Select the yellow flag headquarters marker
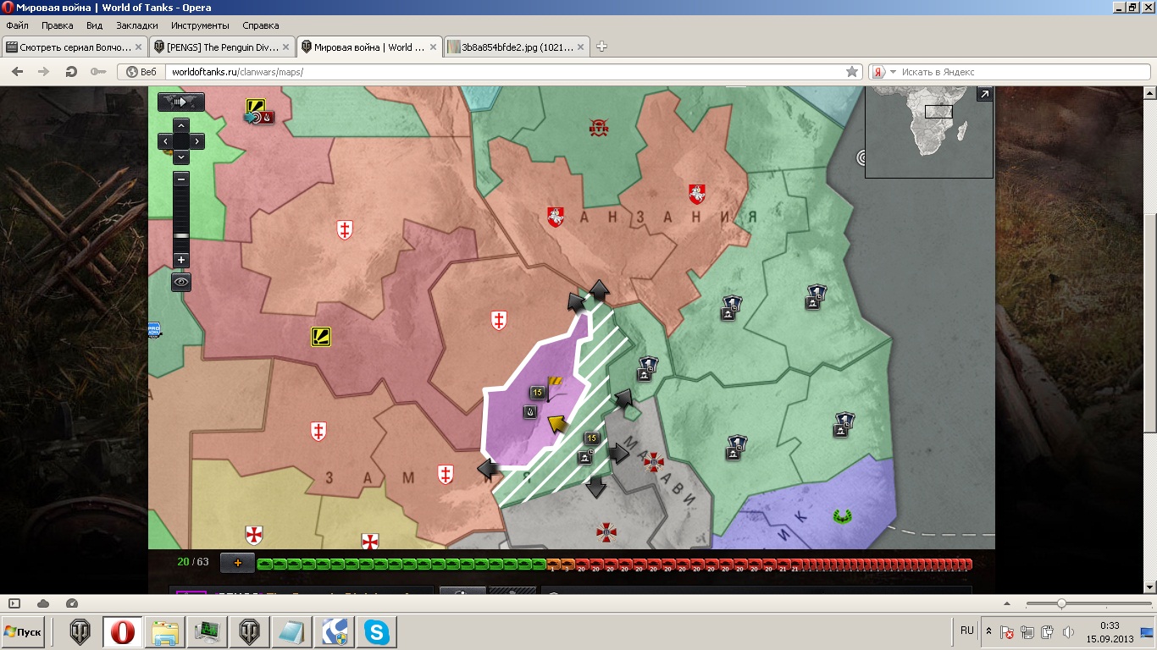The image size is (1157, 650). click(556, 387)
